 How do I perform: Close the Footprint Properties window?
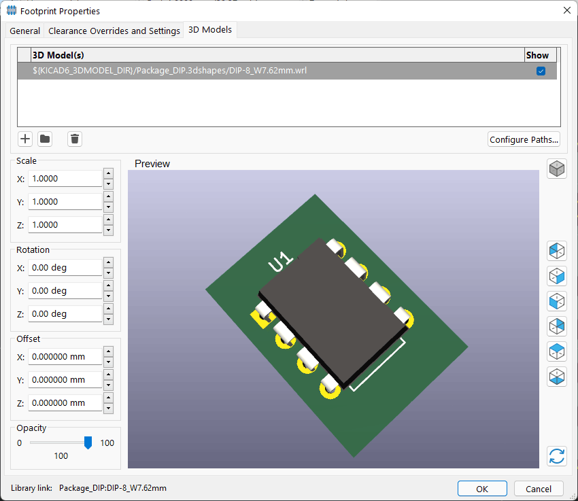[x=567, y=10]
